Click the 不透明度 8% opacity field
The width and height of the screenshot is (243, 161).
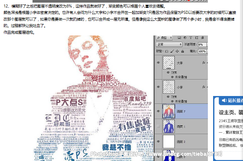pos(202,44)
